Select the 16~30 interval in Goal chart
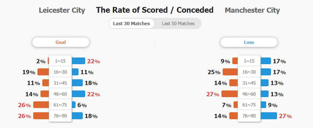The height and width of the screenshot is (128, 313). click(60, 72)
